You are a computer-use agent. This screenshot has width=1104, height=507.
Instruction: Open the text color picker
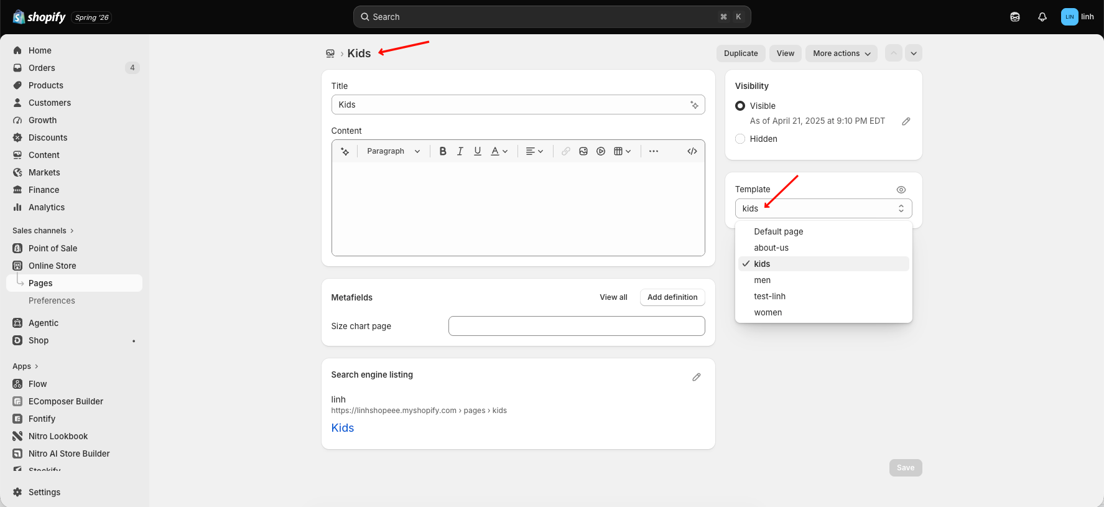click(499, 151)
